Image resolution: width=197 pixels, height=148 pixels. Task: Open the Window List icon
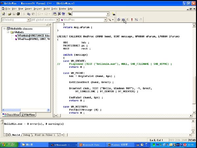coord(64,14)
